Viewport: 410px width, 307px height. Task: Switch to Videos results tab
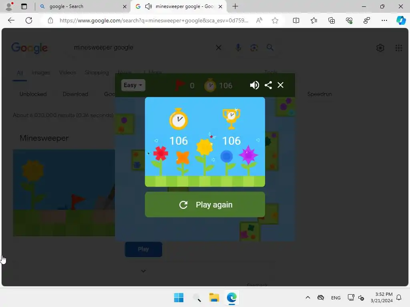(x=67, y=73)
